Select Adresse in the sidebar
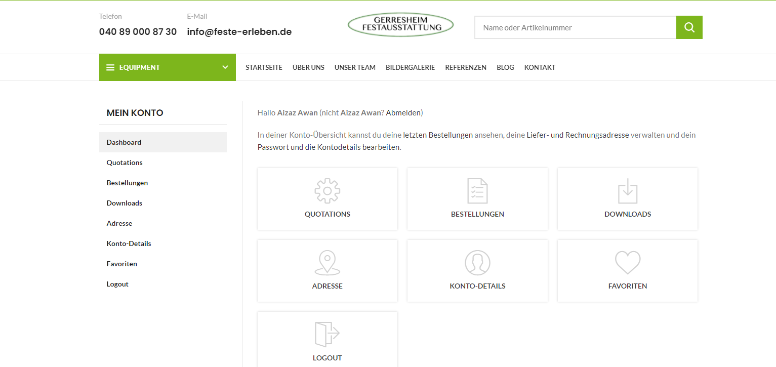Screen dimensions: 776x367 click(163, 223)
